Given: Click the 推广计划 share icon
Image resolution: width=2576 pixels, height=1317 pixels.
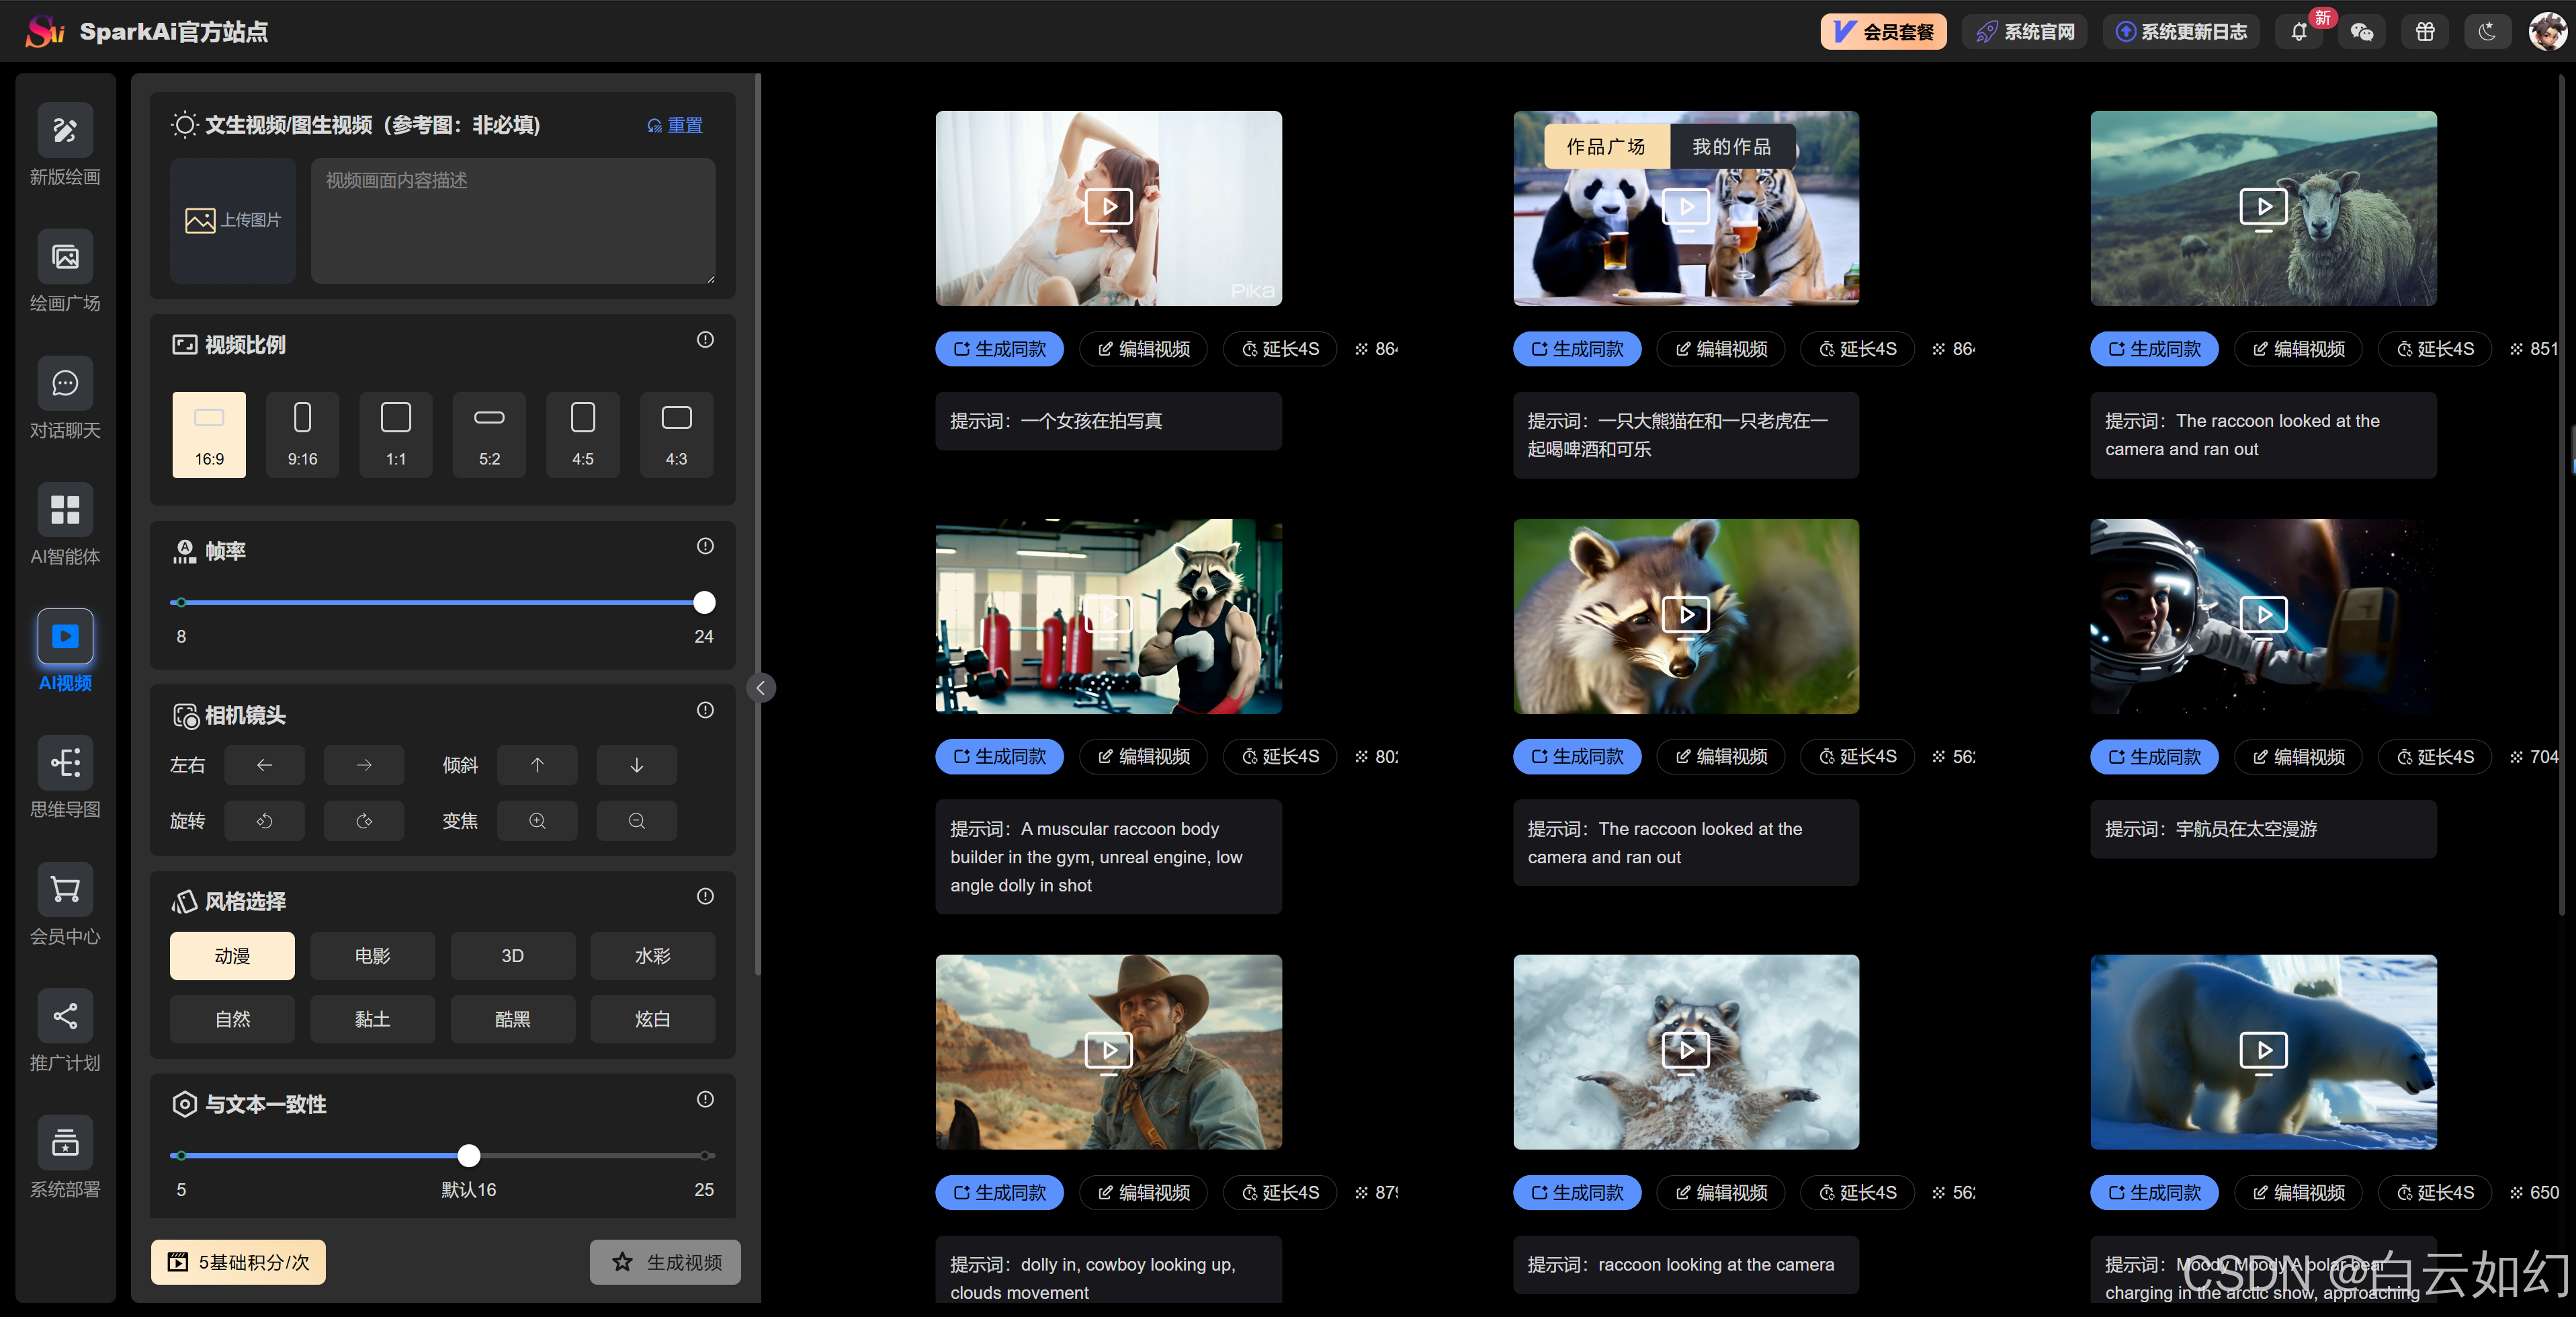Looking at the screenshot, I should point(65,1016).
